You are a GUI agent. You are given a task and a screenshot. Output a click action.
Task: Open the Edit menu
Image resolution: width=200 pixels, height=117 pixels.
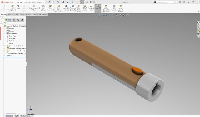tap(21, 2)
